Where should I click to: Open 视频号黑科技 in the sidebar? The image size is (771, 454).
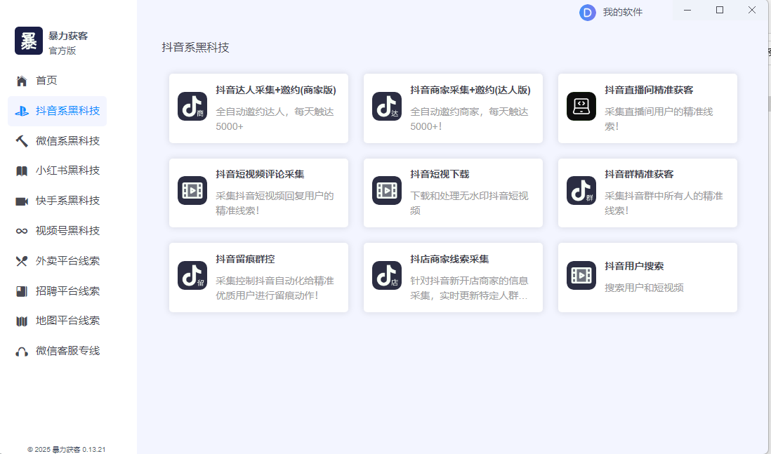[x=67, y=231]
